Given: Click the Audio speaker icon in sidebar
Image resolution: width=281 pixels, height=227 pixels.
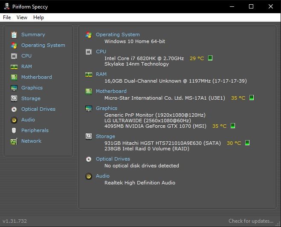Looking at the screenshot, I should point(14,120).
